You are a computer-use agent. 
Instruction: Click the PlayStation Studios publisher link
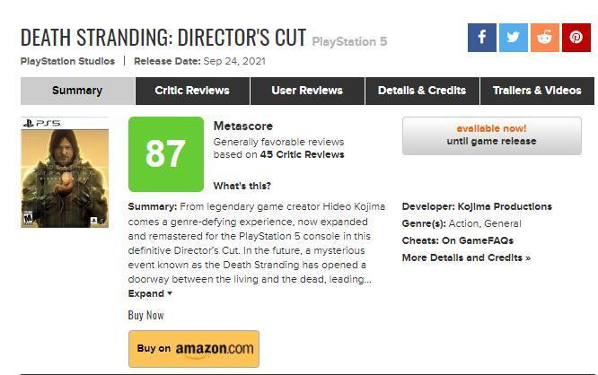pos(67,61)
